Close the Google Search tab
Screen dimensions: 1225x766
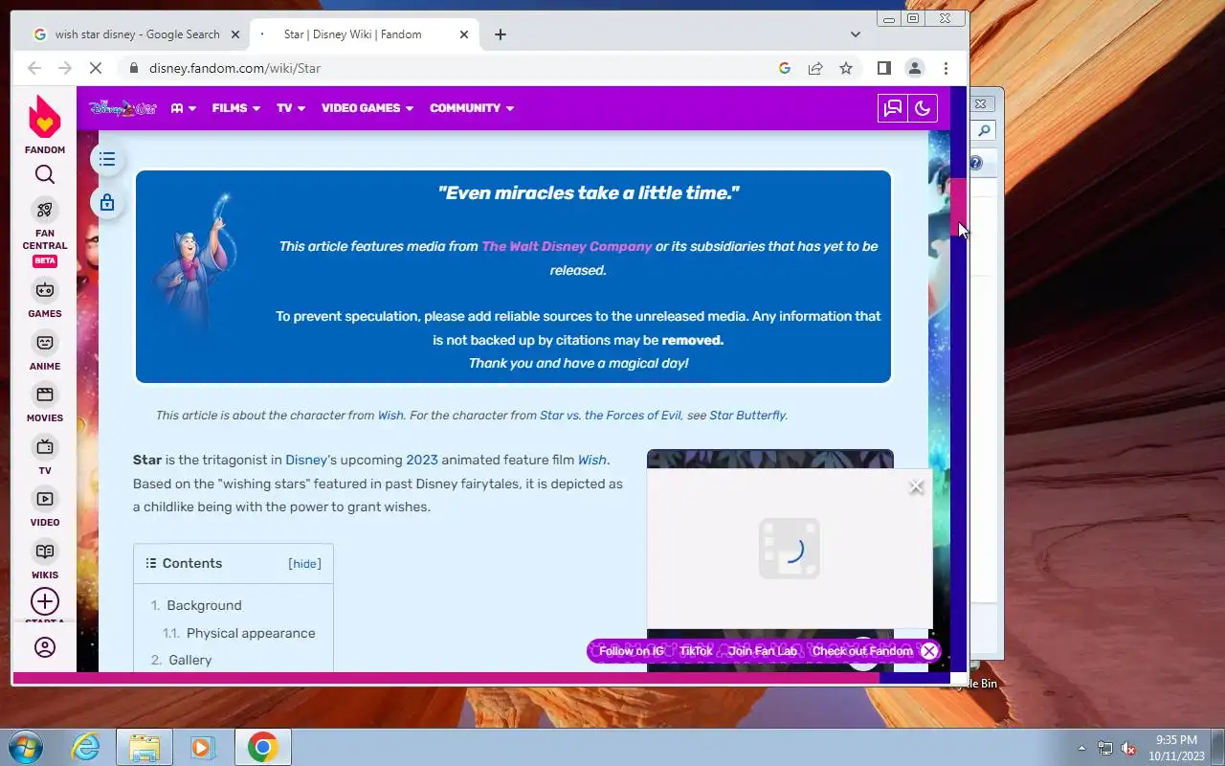click(236, 34)
